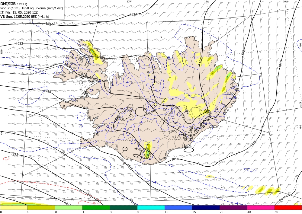Click the '10W' longitude label on top edge

(285, 2)
